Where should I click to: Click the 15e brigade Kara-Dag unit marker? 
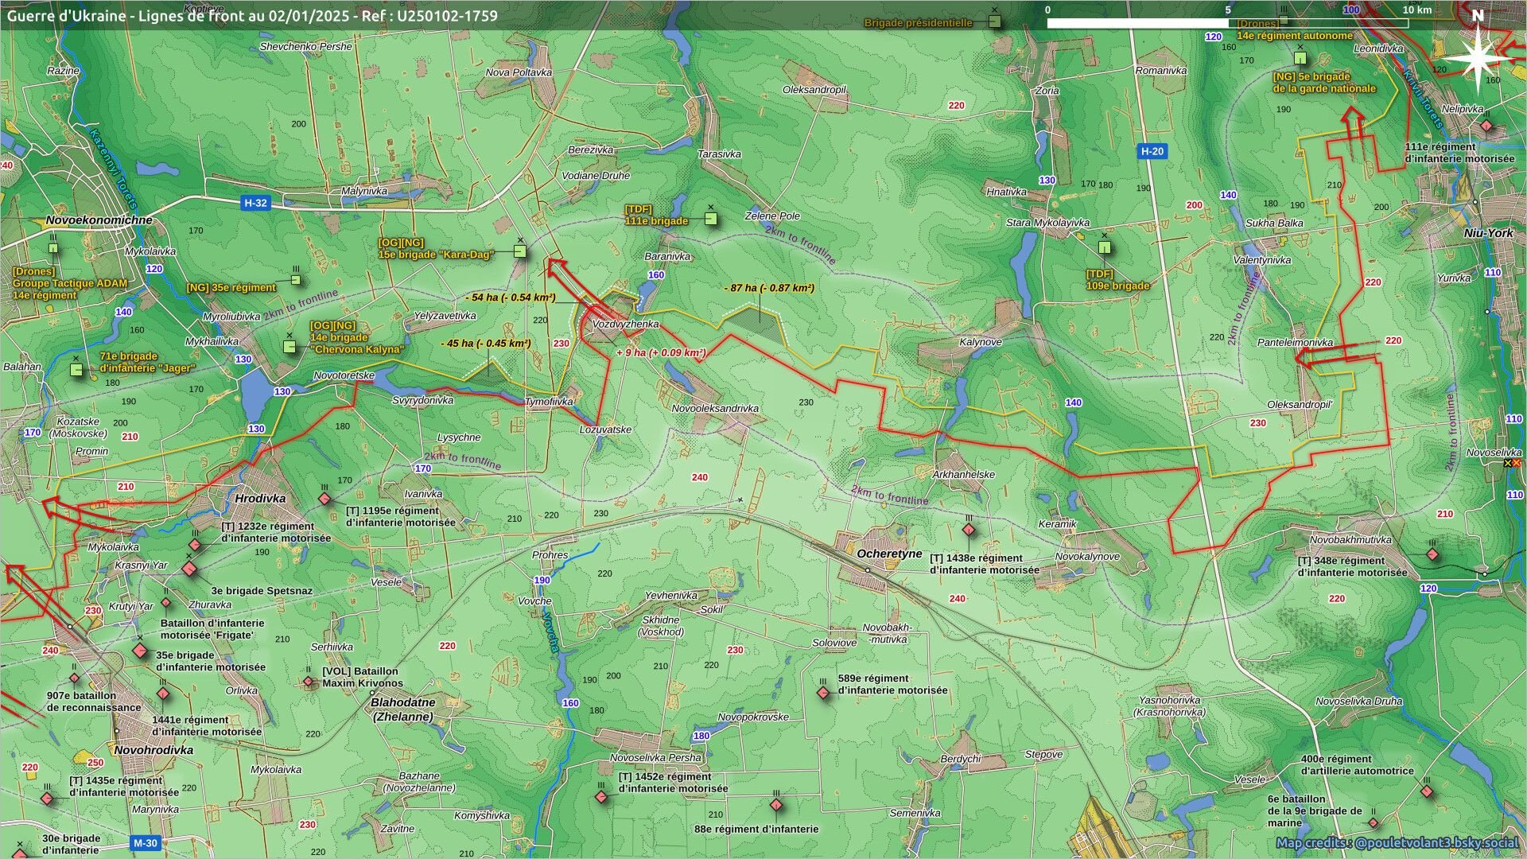(x=520, y=251)
